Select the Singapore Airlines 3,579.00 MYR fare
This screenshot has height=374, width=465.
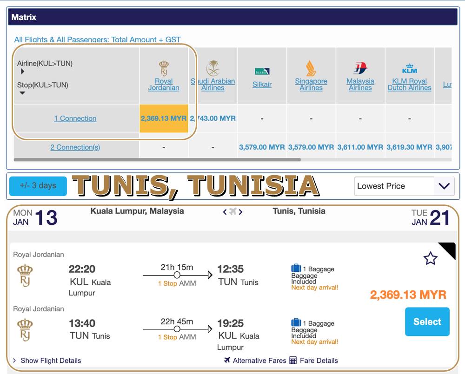(311, 147)
